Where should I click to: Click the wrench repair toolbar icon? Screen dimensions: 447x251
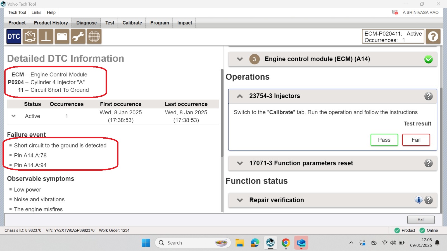click(78, 37)
